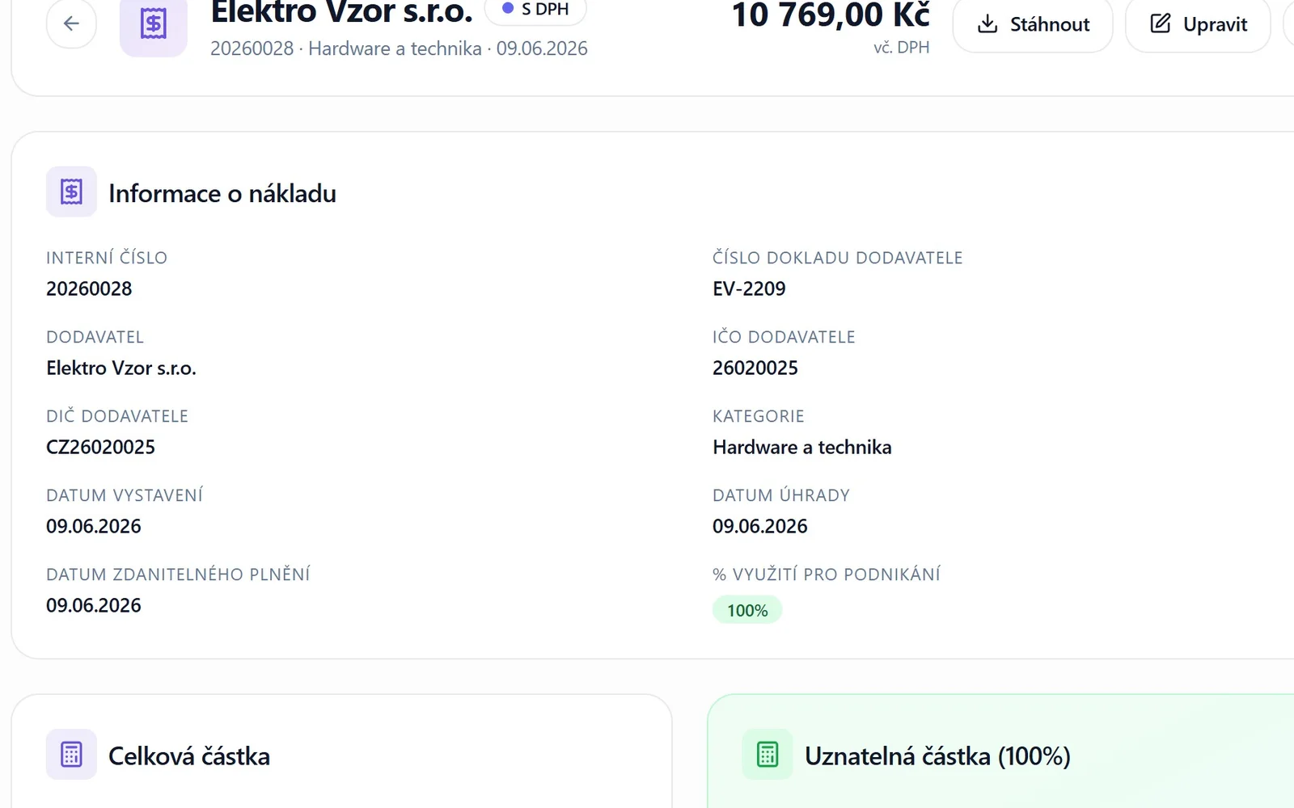The width and height of the screenshot is (1294, 808).
Task: Click the Hardware a technika category value
Action: click(x=802, y=447)
